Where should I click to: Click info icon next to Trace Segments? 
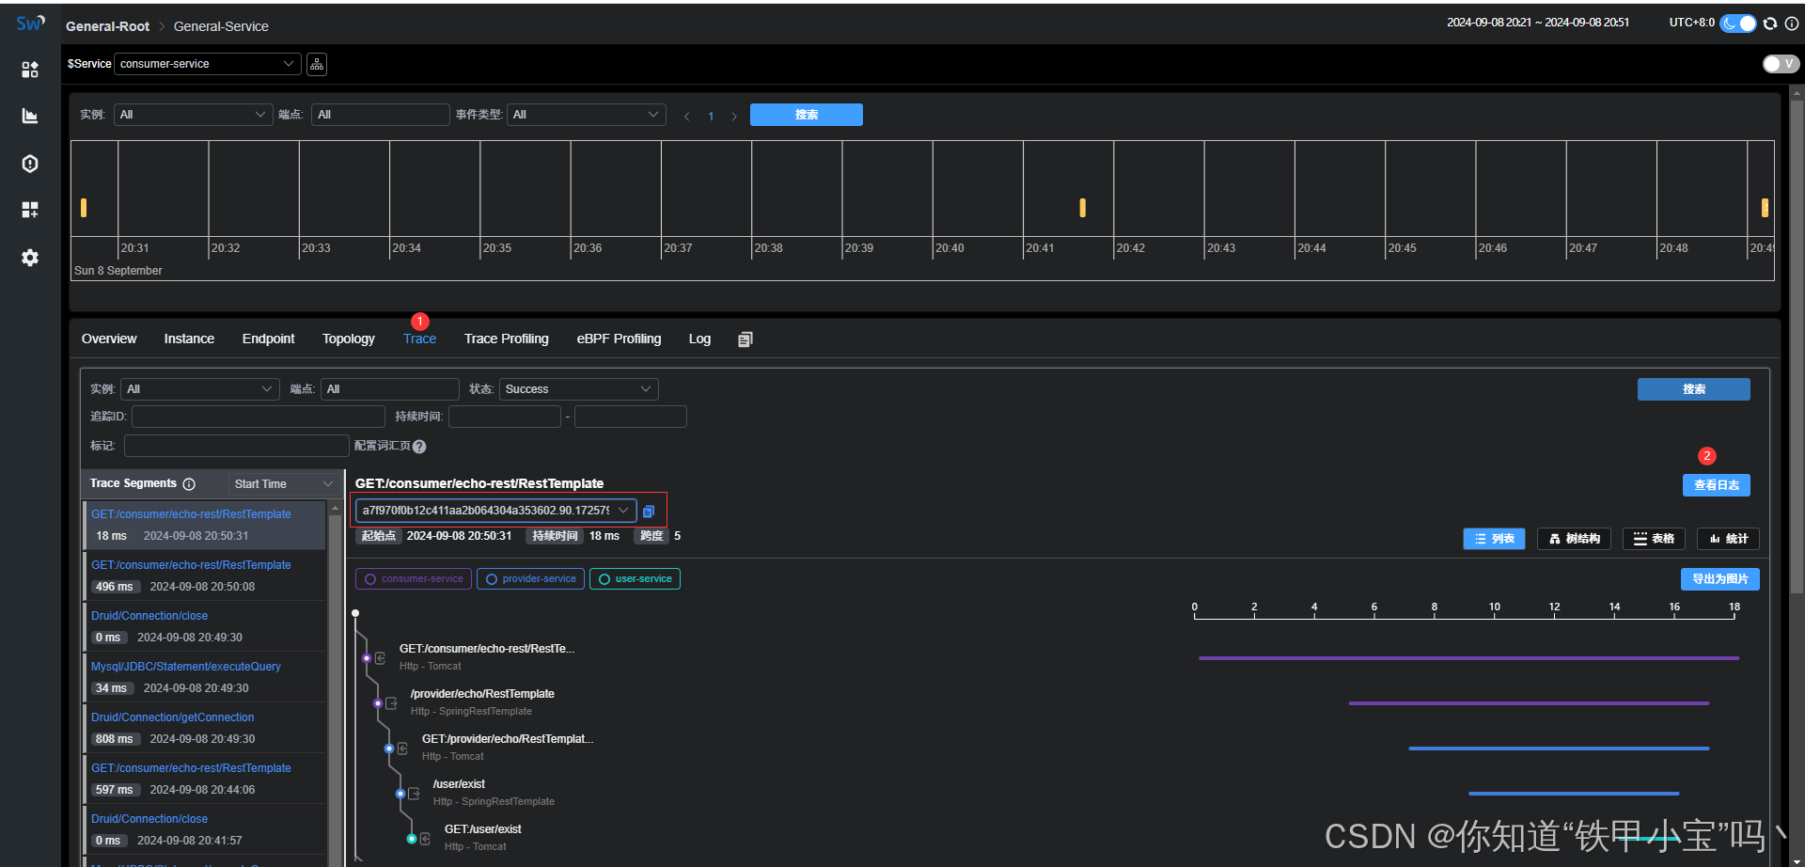coord(189,484)
